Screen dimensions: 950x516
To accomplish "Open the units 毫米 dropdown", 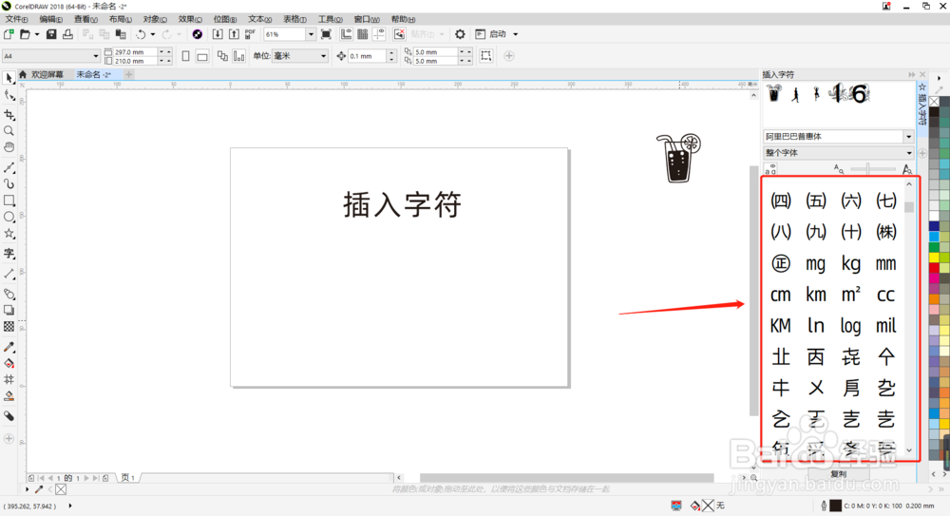I will pos(324,56).
